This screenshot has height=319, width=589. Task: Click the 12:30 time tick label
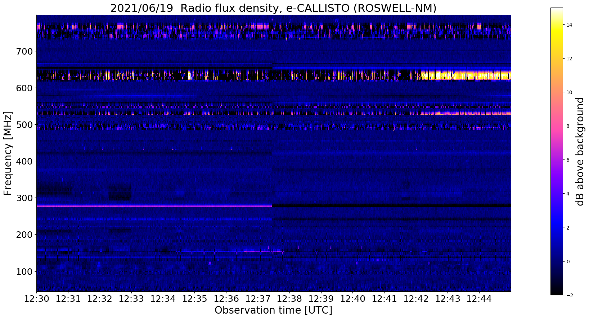tap(36, 299)
